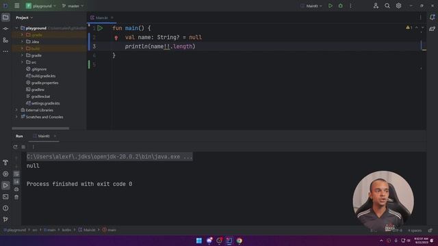Toggle scroll to end in console
Image resolution: width=438 pixels, height=246 pixels.
point(16,182)
